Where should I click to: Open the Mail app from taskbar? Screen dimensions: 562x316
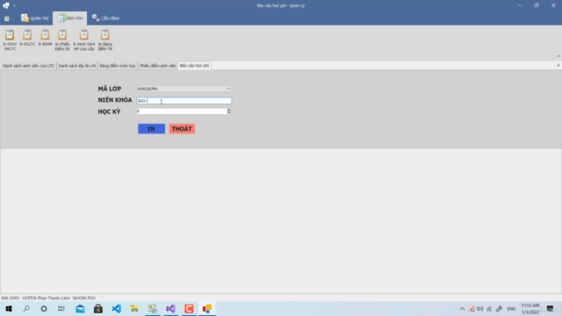pos(80,308)
